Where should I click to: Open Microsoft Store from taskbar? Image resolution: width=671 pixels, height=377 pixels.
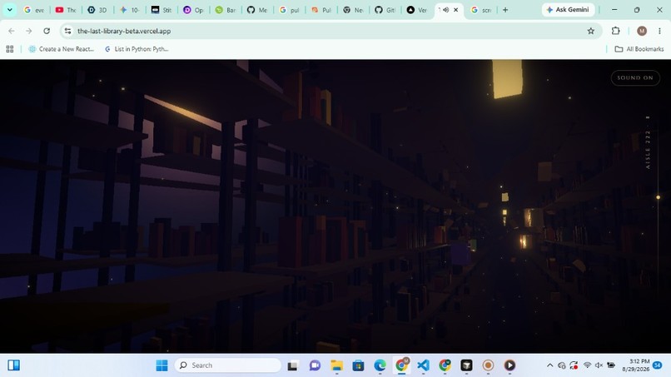coord(358,365)
